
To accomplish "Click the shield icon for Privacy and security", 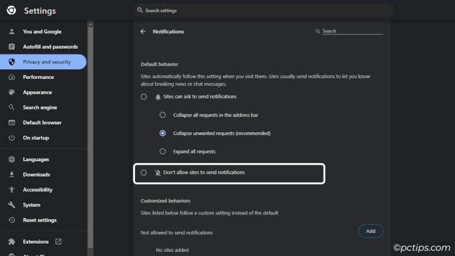I will coord(12,62).
